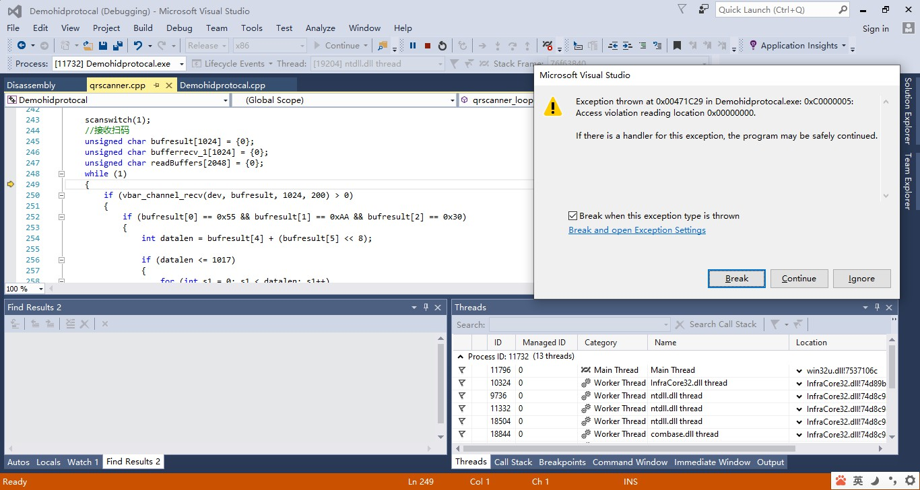
Task: Click the Restart debugging icon
Action: [x=442, y=46]
